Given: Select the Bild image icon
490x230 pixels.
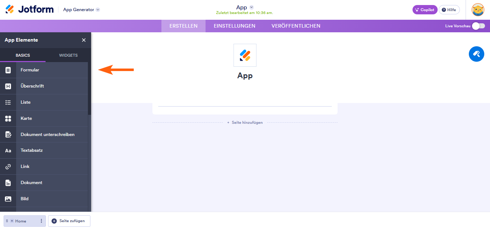Looking at the screenshot, I should coord(8,198).
